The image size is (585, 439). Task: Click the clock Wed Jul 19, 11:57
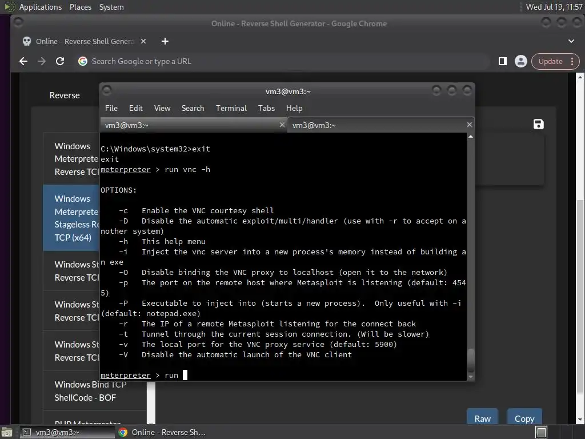click(x=554, y=7)
